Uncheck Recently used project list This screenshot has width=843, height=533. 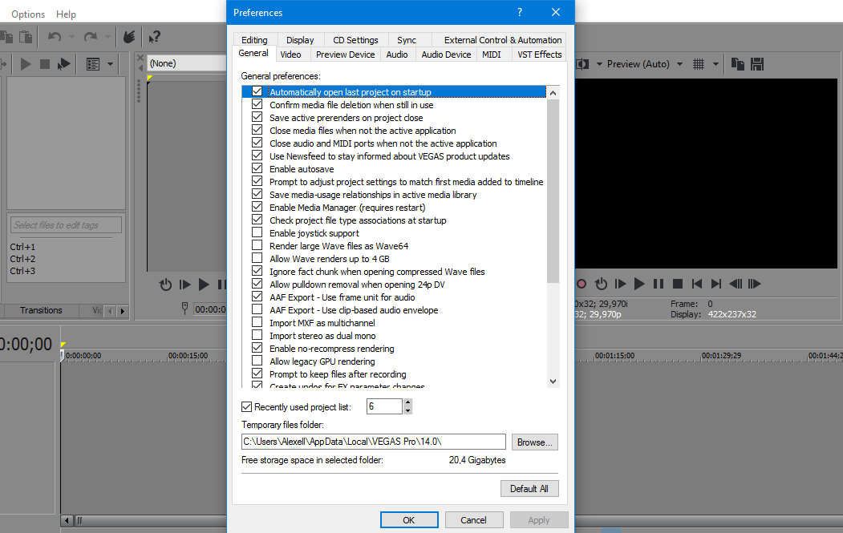click(247, 407)
